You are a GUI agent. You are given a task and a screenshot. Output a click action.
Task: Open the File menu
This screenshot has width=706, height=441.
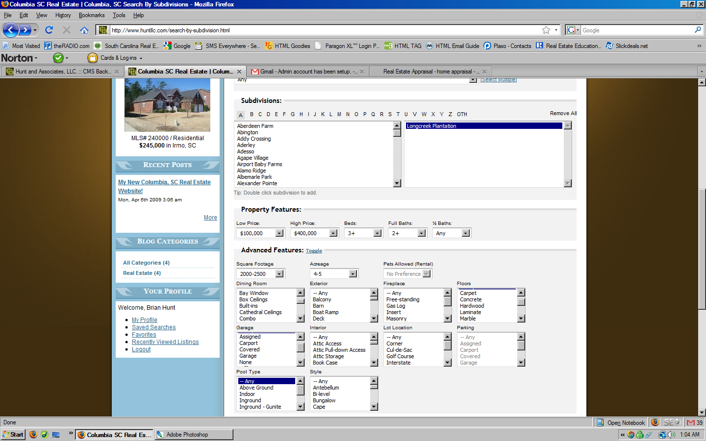coord(7,15)
